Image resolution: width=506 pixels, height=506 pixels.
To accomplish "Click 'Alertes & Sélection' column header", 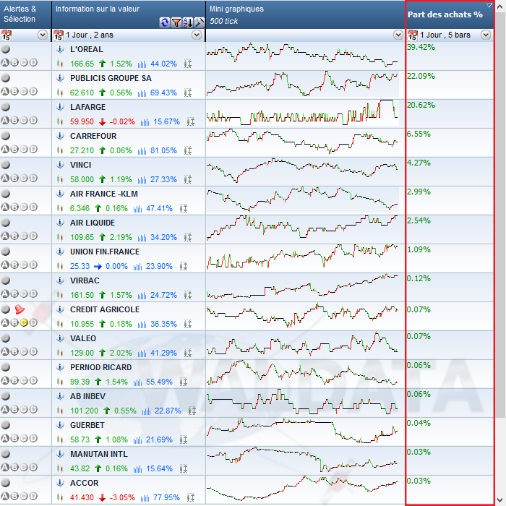I will coord(25,14).
